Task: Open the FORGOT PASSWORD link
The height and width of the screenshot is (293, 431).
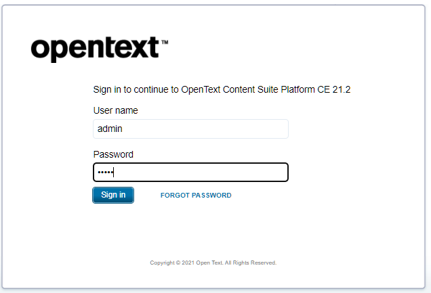Action: point(196,196)
